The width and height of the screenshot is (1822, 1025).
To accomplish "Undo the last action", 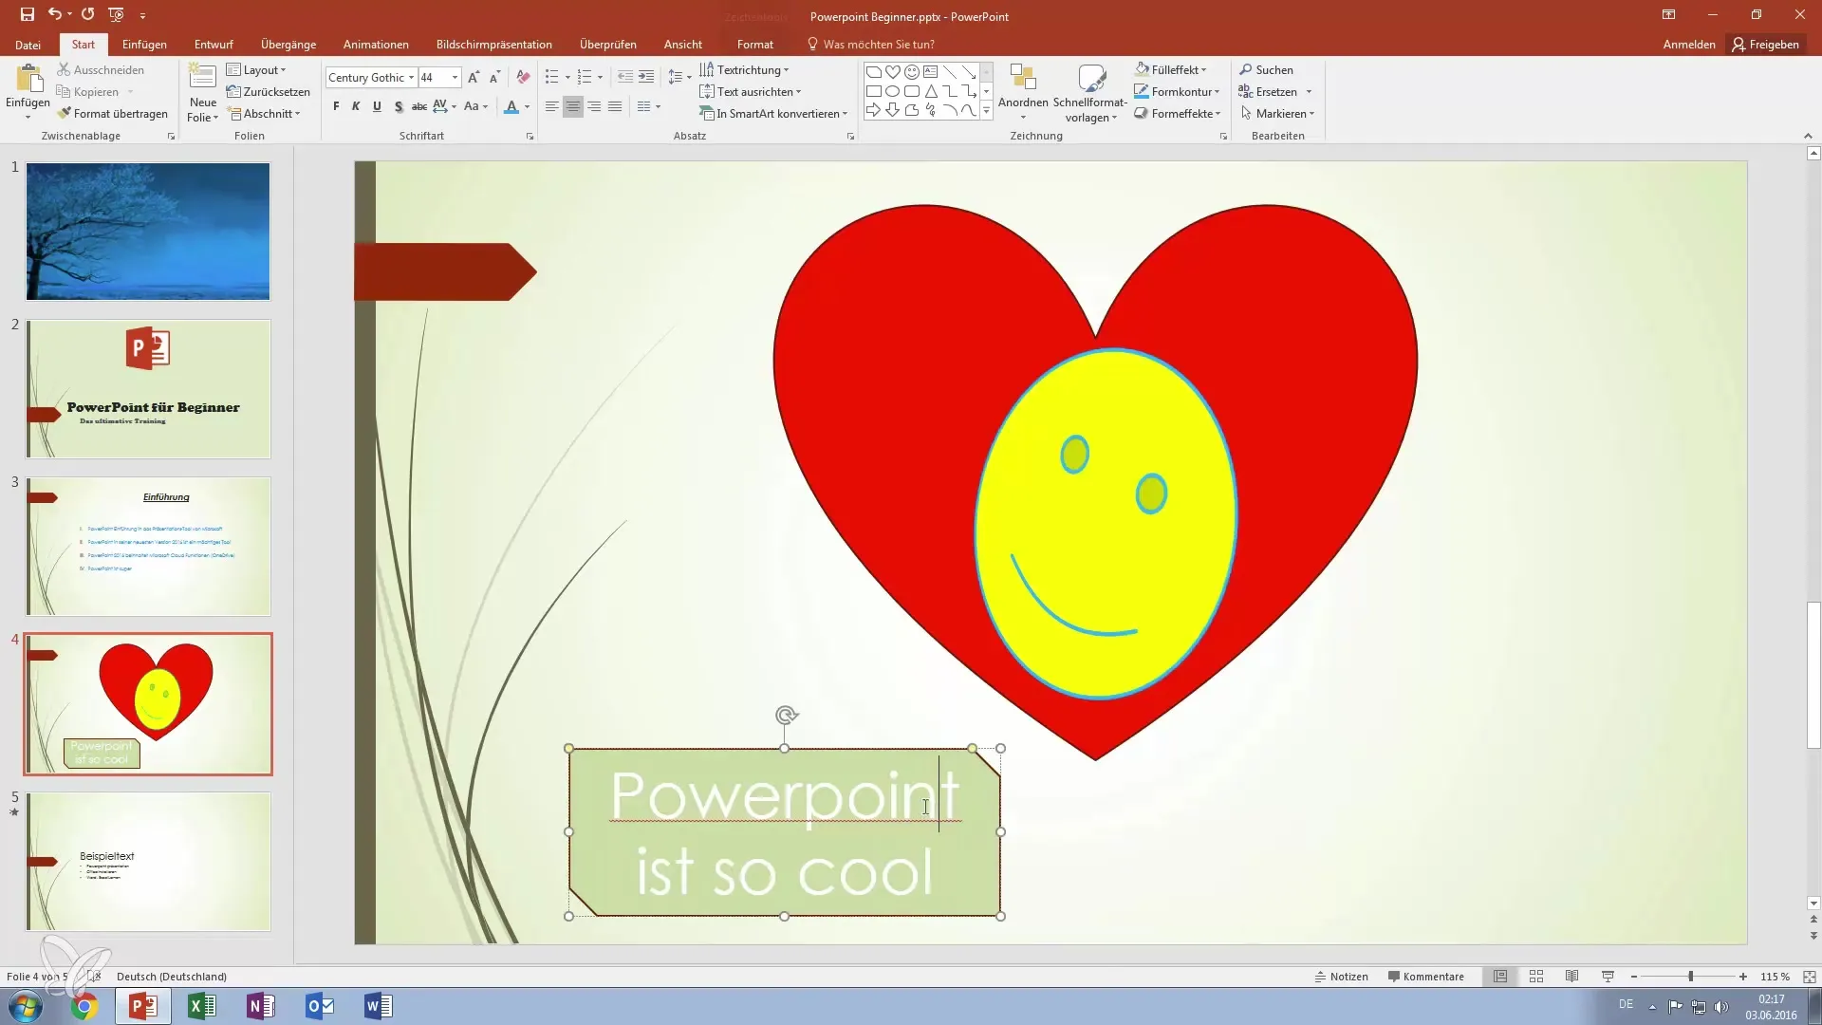I will [x=55, y=14].
